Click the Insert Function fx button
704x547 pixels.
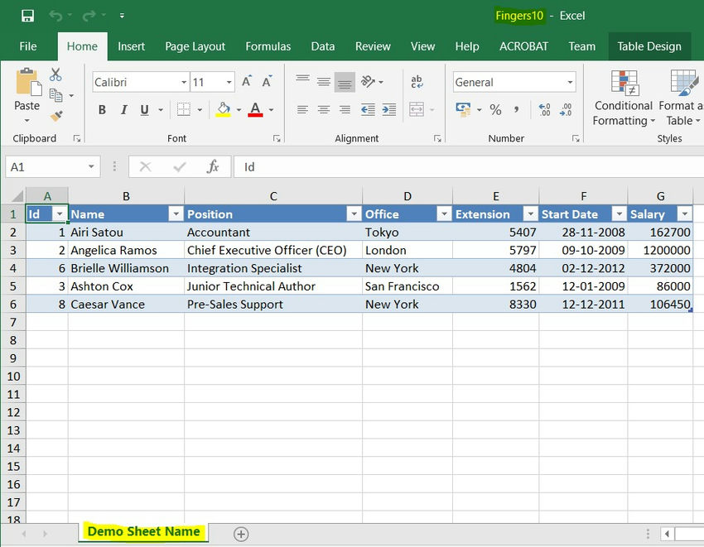click(214, 166)
